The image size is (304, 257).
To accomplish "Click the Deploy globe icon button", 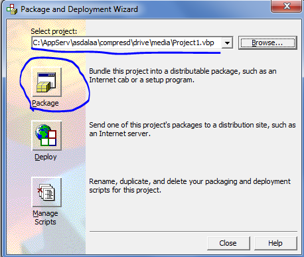I will coord(46,135).
